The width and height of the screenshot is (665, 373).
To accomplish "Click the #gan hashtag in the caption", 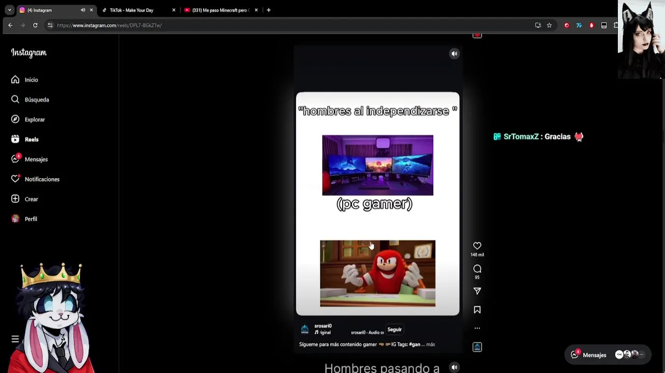I will click(415, 345).
